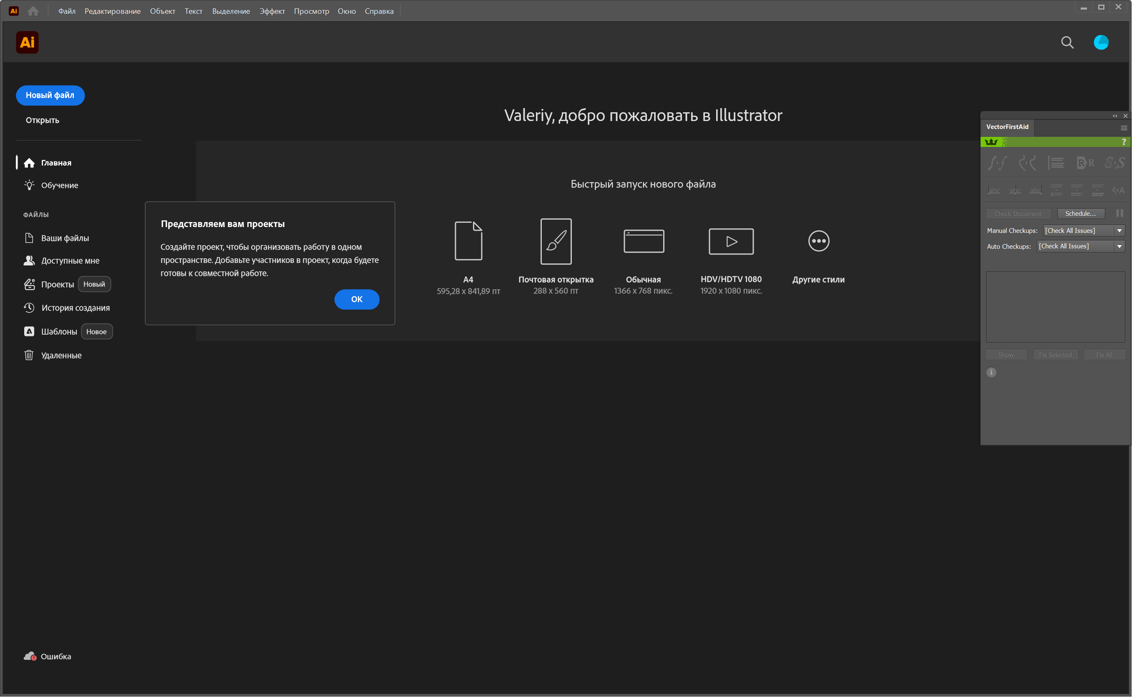Click the VectorFirstAid help question mark

(x=1123, y=142)
